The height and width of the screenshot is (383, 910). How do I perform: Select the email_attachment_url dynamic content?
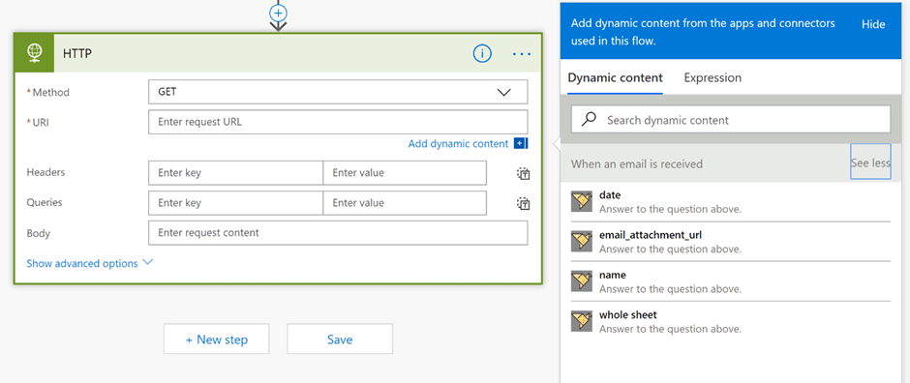pos(731,242)
